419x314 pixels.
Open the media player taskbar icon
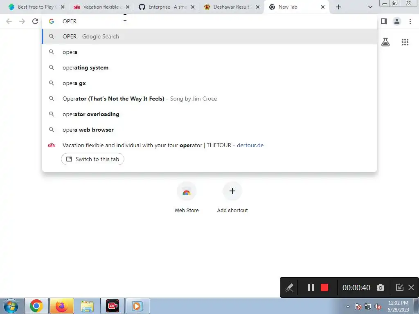(x=138, y=306)
